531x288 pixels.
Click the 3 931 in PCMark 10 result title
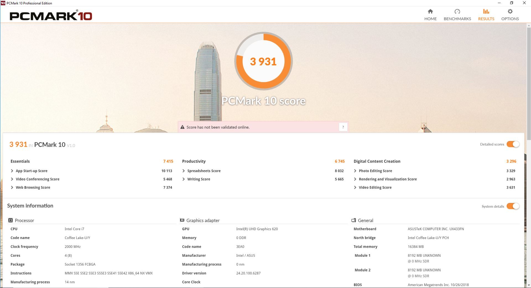coord(42,144)
